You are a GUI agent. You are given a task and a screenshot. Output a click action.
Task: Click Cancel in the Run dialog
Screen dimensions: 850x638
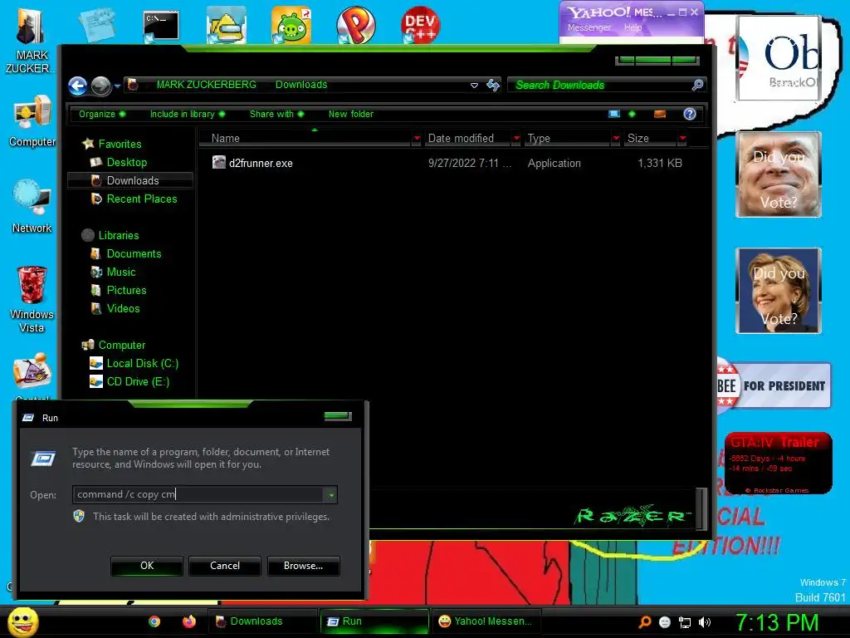(224, 565)
